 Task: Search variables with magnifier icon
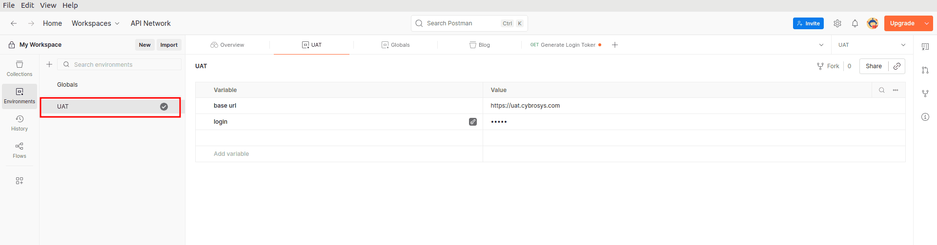(x=882, y=90)
